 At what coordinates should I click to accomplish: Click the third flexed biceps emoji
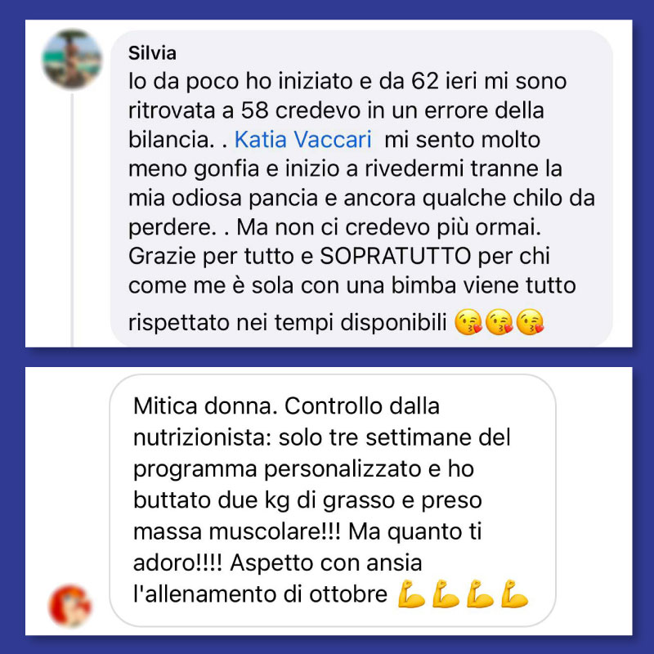point(480,594)
